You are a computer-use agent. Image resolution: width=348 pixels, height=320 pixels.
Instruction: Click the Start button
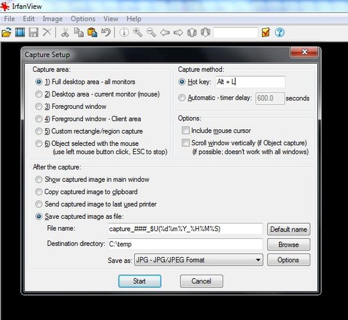[139, 281]
